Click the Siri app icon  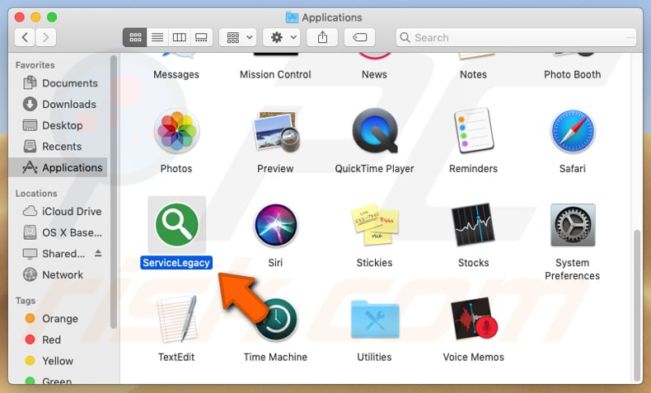click(x=275, y=226)
